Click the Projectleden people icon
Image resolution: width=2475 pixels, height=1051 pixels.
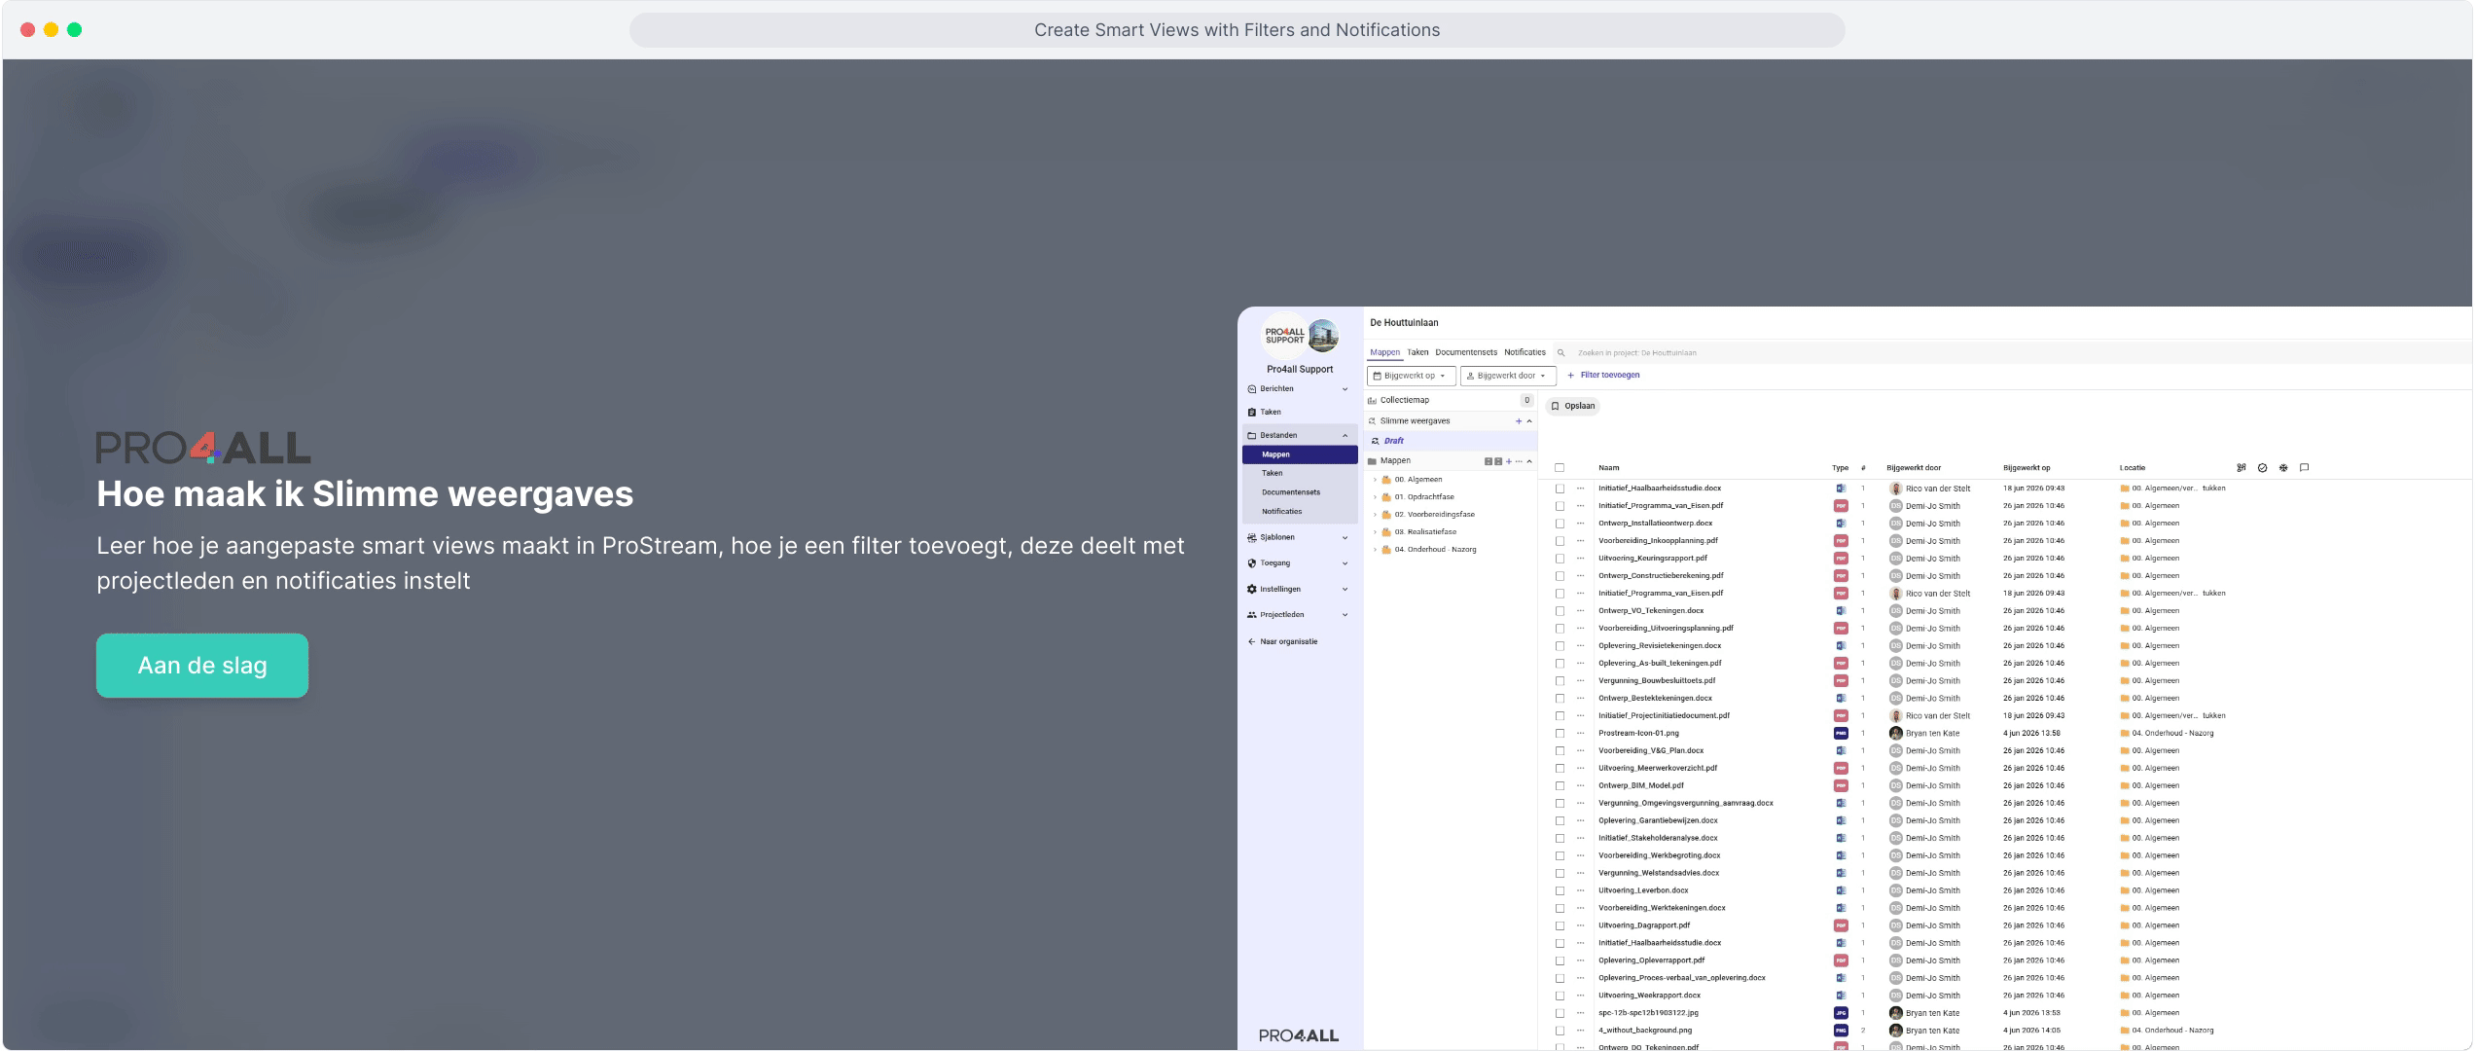pos(1252,615)
